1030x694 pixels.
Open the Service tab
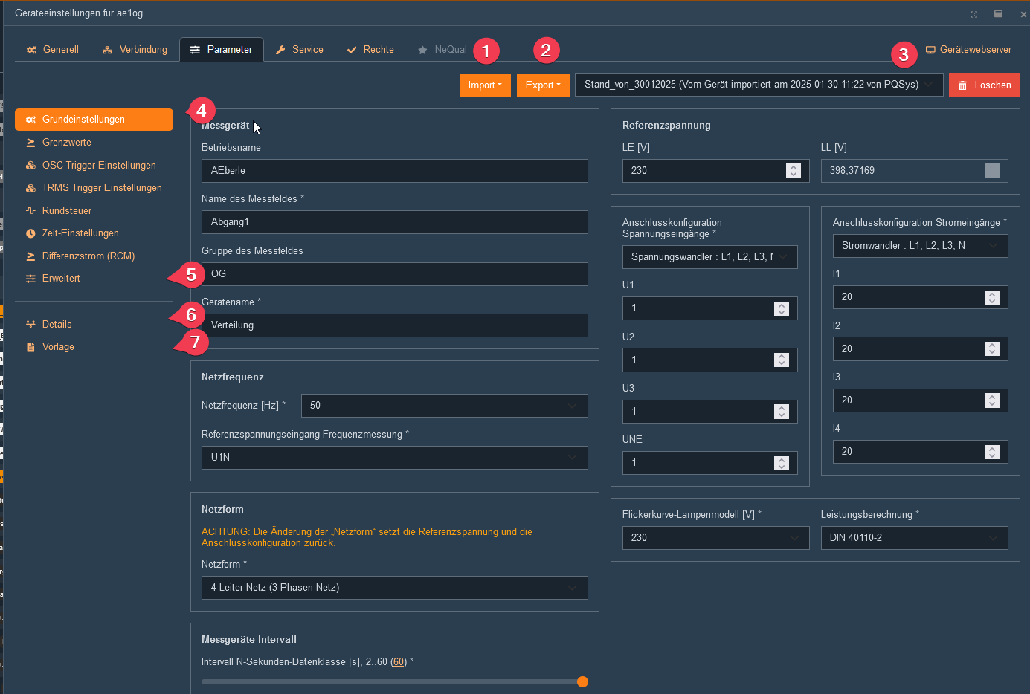(x=300, y=50)
